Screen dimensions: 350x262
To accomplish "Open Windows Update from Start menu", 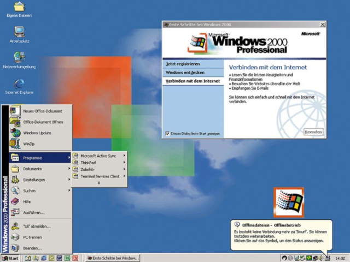I will pos(40,133).
